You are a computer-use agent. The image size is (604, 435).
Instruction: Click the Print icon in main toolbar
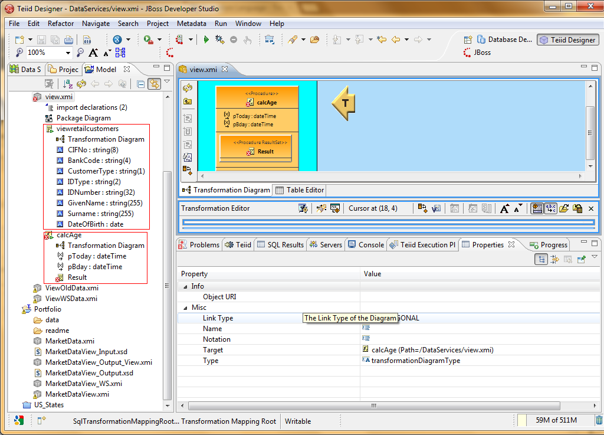(x=68, y=40)
